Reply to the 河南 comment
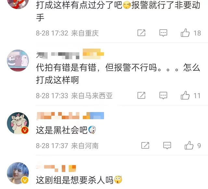Screen dimensions: 208x189 coord(167,145)
